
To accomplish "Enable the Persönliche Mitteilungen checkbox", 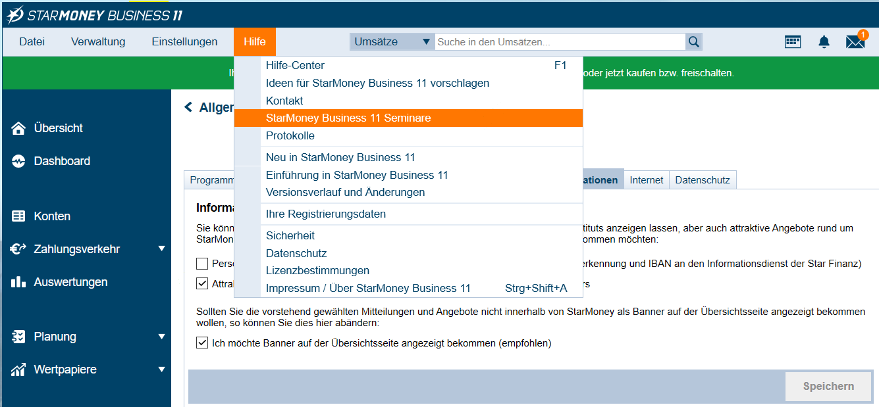I will 201,264.
